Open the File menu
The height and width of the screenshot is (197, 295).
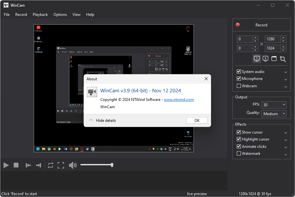7,15
